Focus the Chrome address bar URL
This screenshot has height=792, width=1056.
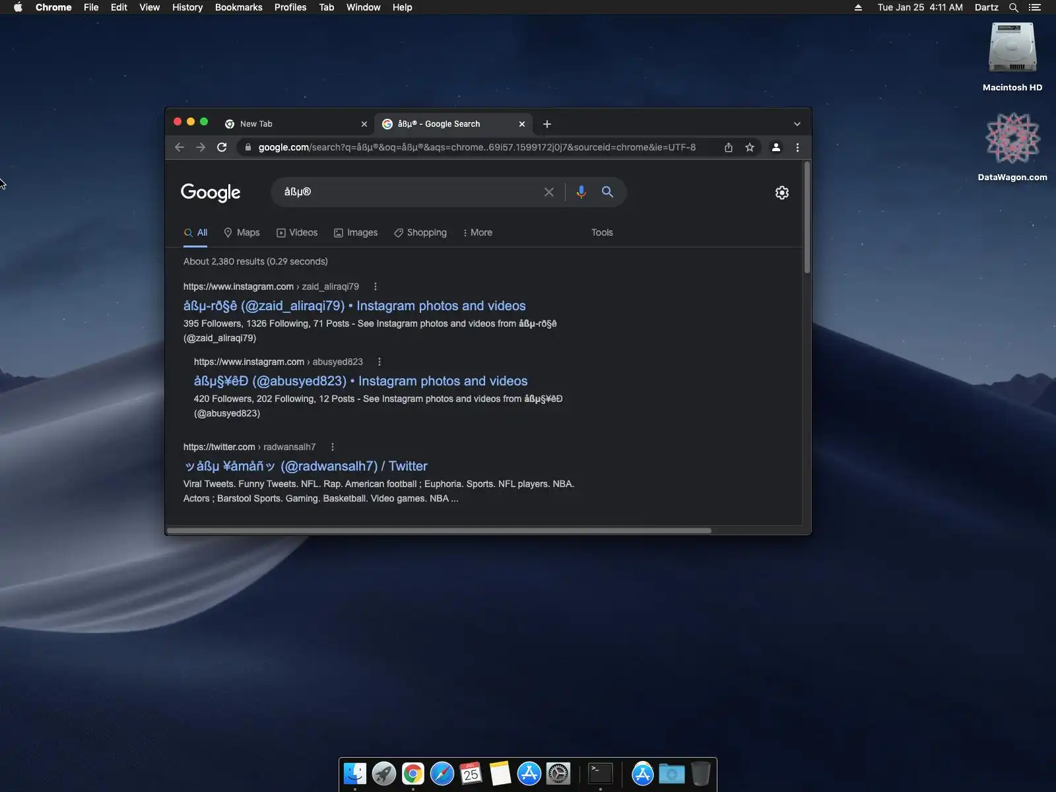(x=477, y=147)
